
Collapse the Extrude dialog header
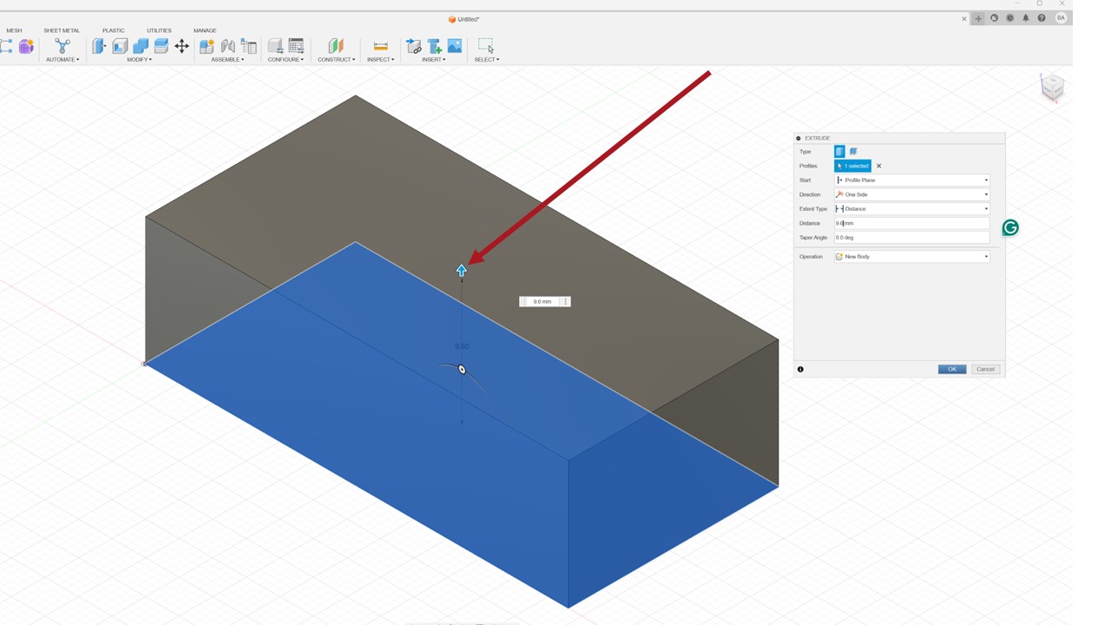(799, 138)
